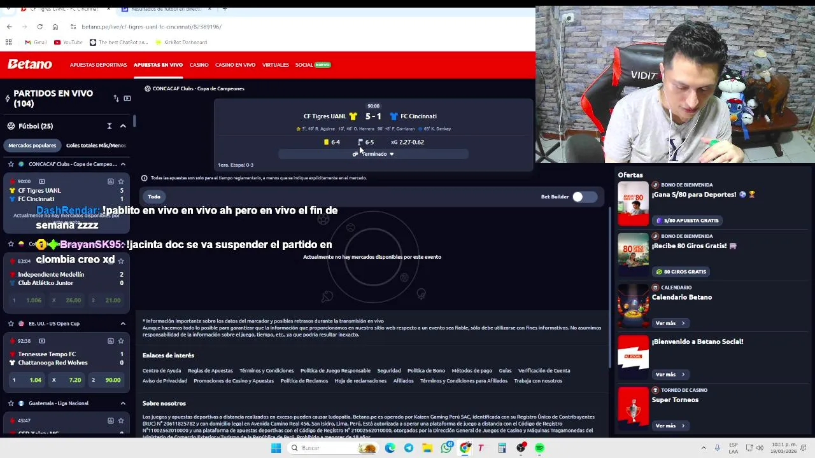Click the left sidebar scrollbar
Image resolution: width=815 pixels, height=458 pixels.
(134, 121)
